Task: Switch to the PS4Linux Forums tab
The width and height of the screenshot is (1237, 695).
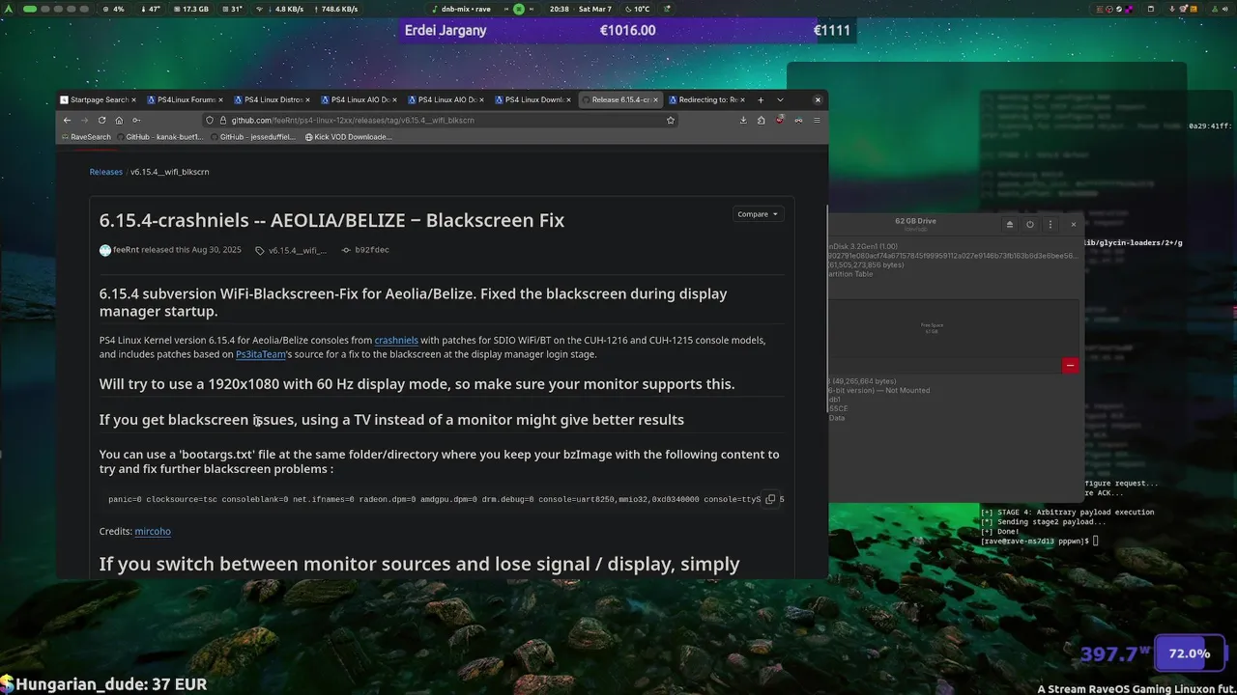Action: tap(187, 99)
